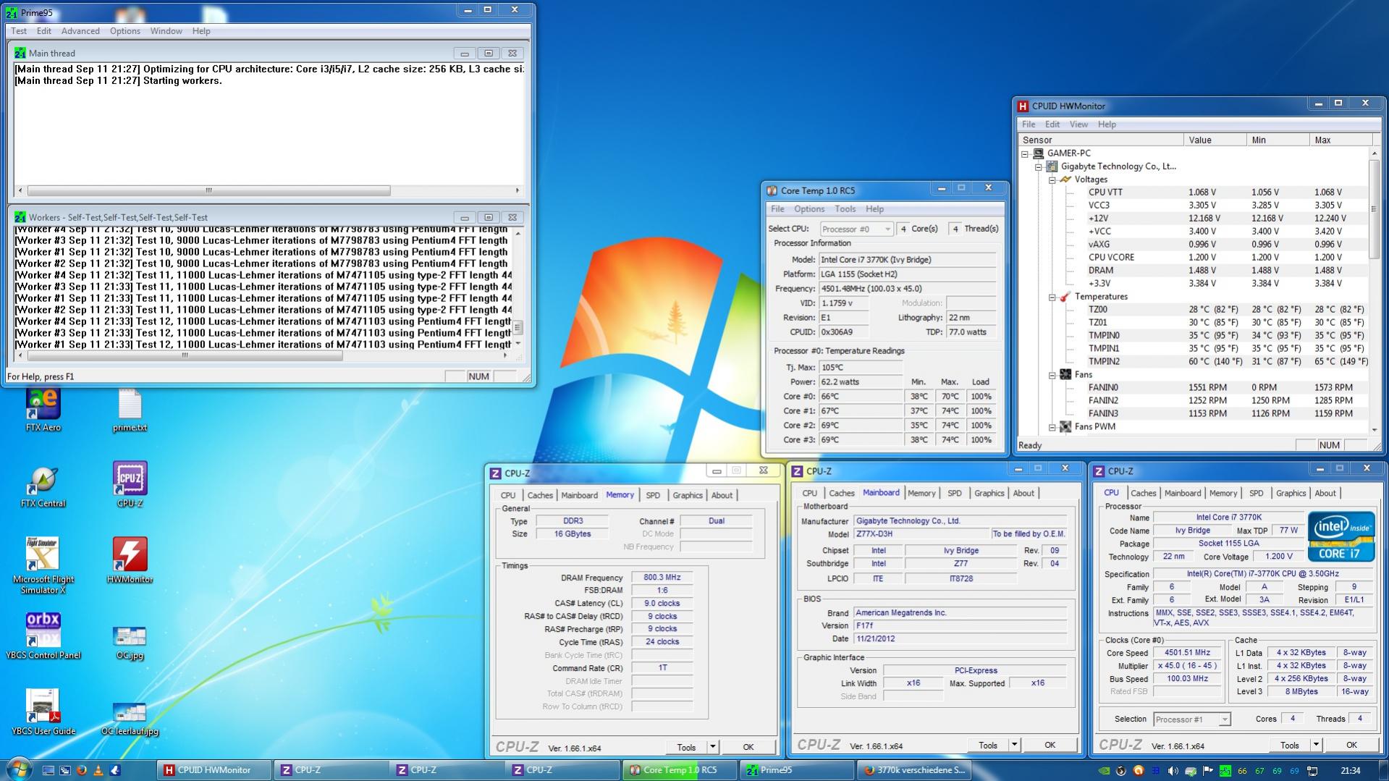Click OK in the CPU-Z CPU window
This screenshot has height=781, width=1389.
pyautogui.click(x=1351, y=745)
